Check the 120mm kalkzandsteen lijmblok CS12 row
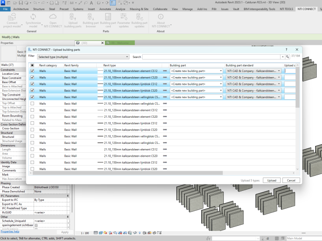The width and height of the screenshot is (322, 241). point(32,123)
